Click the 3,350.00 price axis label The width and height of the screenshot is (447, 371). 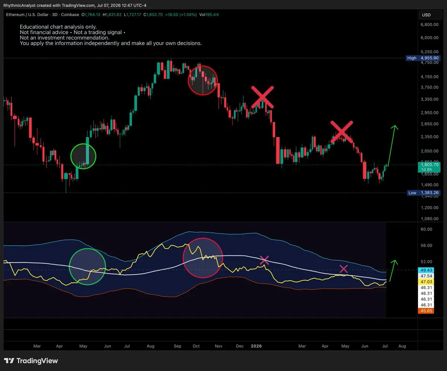pyautogui.click(x=429, y=99)
